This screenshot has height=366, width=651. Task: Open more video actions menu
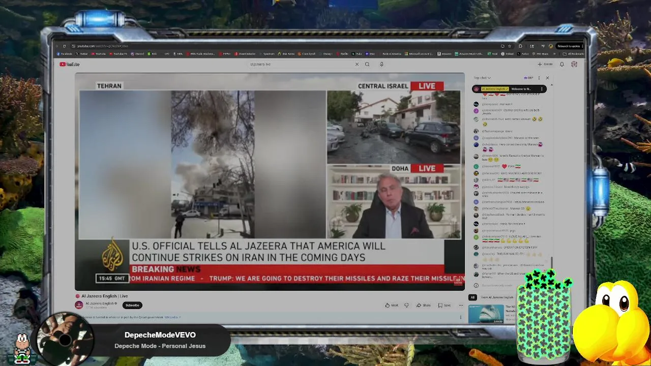pyautogui.click(x=461, y=305)
